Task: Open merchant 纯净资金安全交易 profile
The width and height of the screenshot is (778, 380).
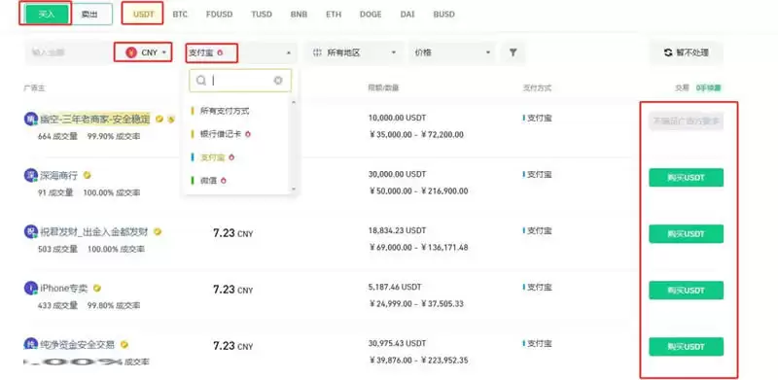Action: pos(77,344)
